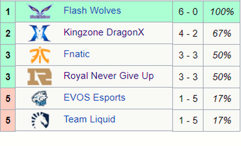Click the rank 1 placement cell
This screenshot has width=241, height=146.
[x=8, y=12]
